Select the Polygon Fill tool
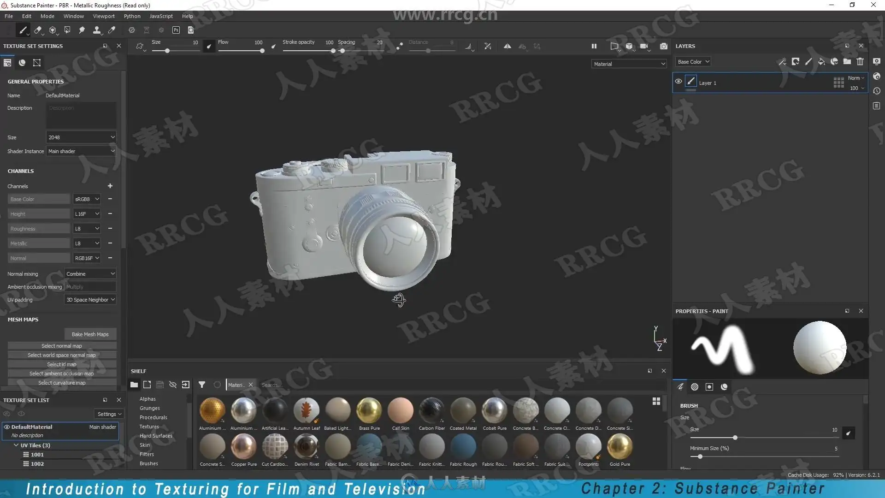885x498 pixels. [x=67, y=30]
